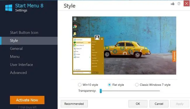Select the Win10 style radio button

80,85
